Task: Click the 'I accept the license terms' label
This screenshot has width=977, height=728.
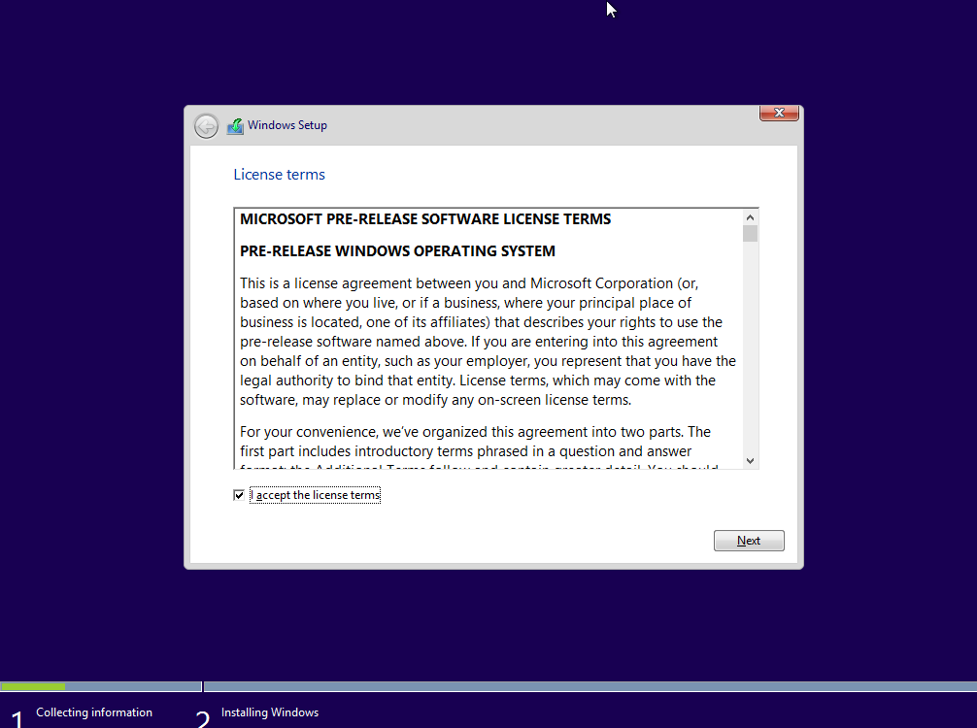Action: tap(317, 495)
